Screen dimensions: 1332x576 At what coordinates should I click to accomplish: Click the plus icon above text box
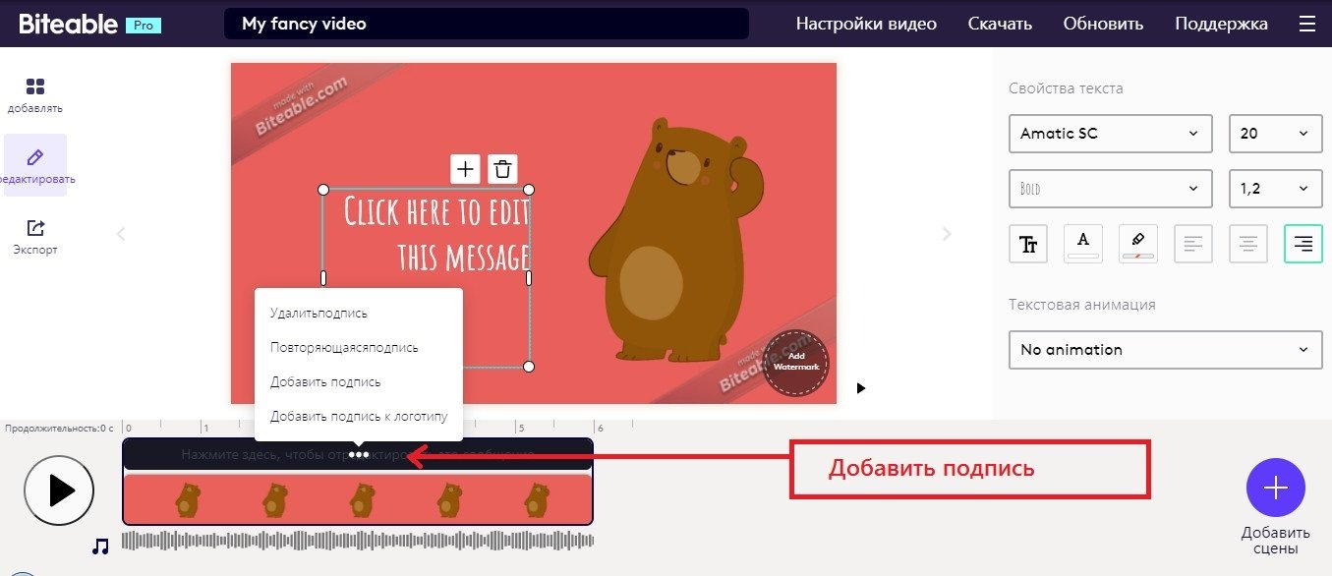click(x=465, y=169)
